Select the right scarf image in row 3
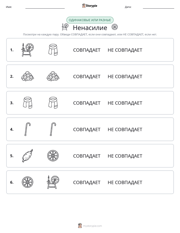Image resolution: width=180 pixels, height=233 pixels. click(53, 103)
